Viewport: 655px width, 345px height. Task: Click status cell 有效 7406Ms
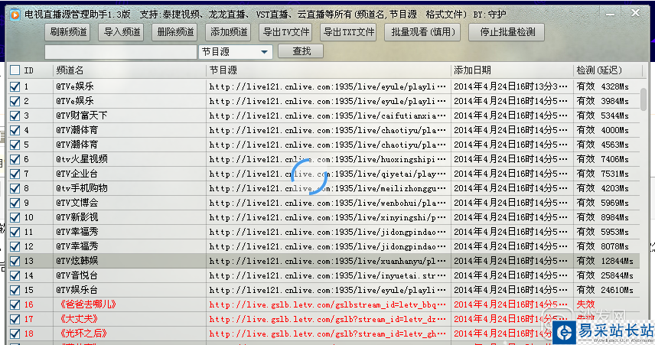click(x=602, y=159)
